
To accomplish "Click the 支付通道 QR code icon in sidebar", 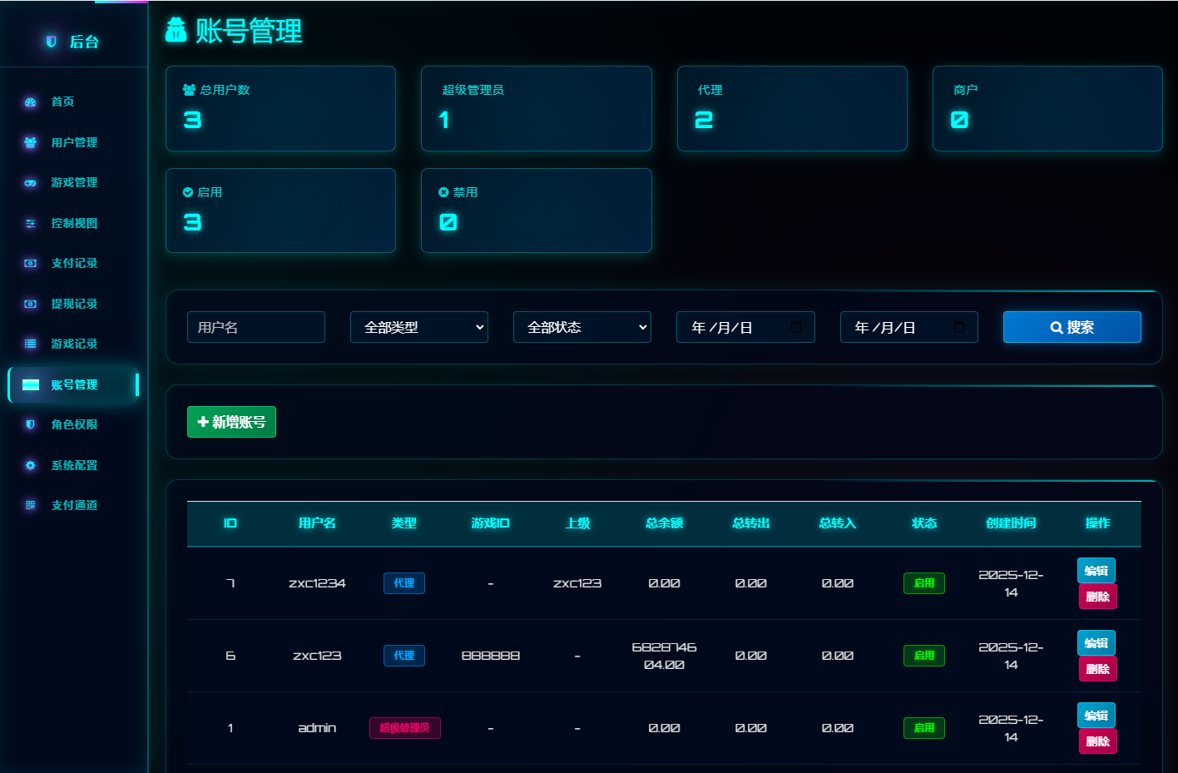I will pyautogui.click(x=31, y=505).
